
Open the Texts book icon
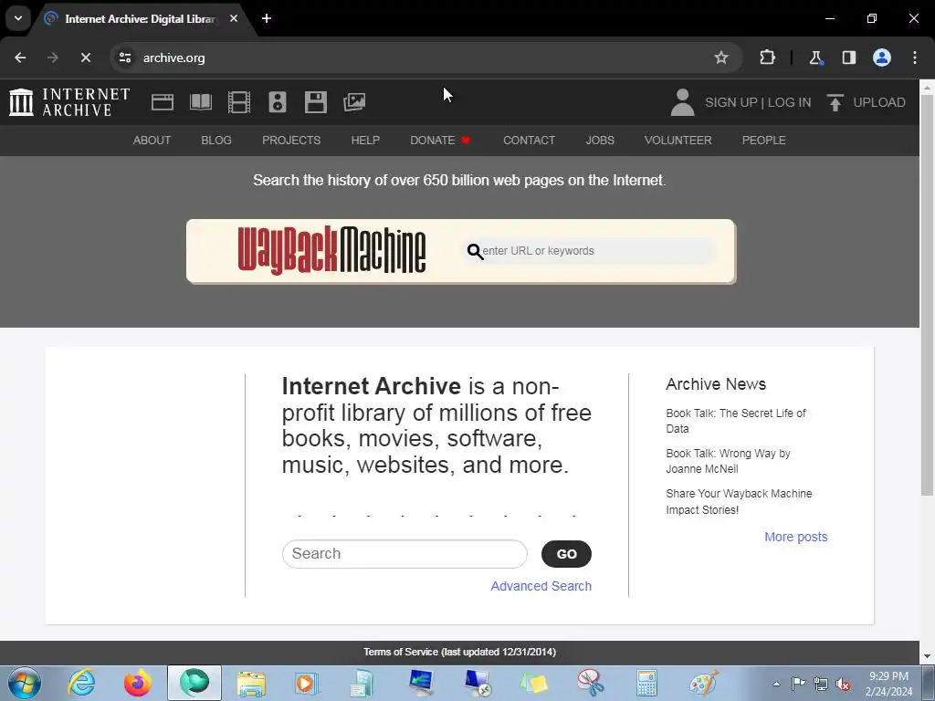pyautogui.click(x=200, y=102)
